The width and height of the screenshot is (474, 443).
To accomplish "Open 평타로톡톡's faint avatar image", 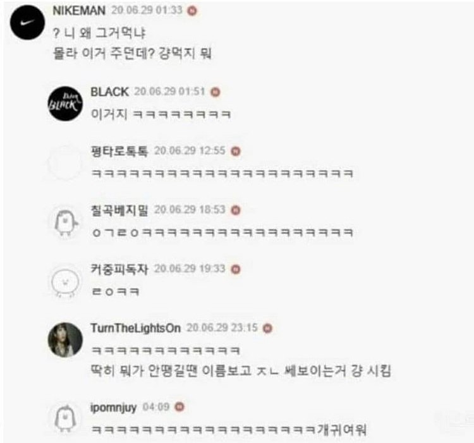I will point(64,163).
